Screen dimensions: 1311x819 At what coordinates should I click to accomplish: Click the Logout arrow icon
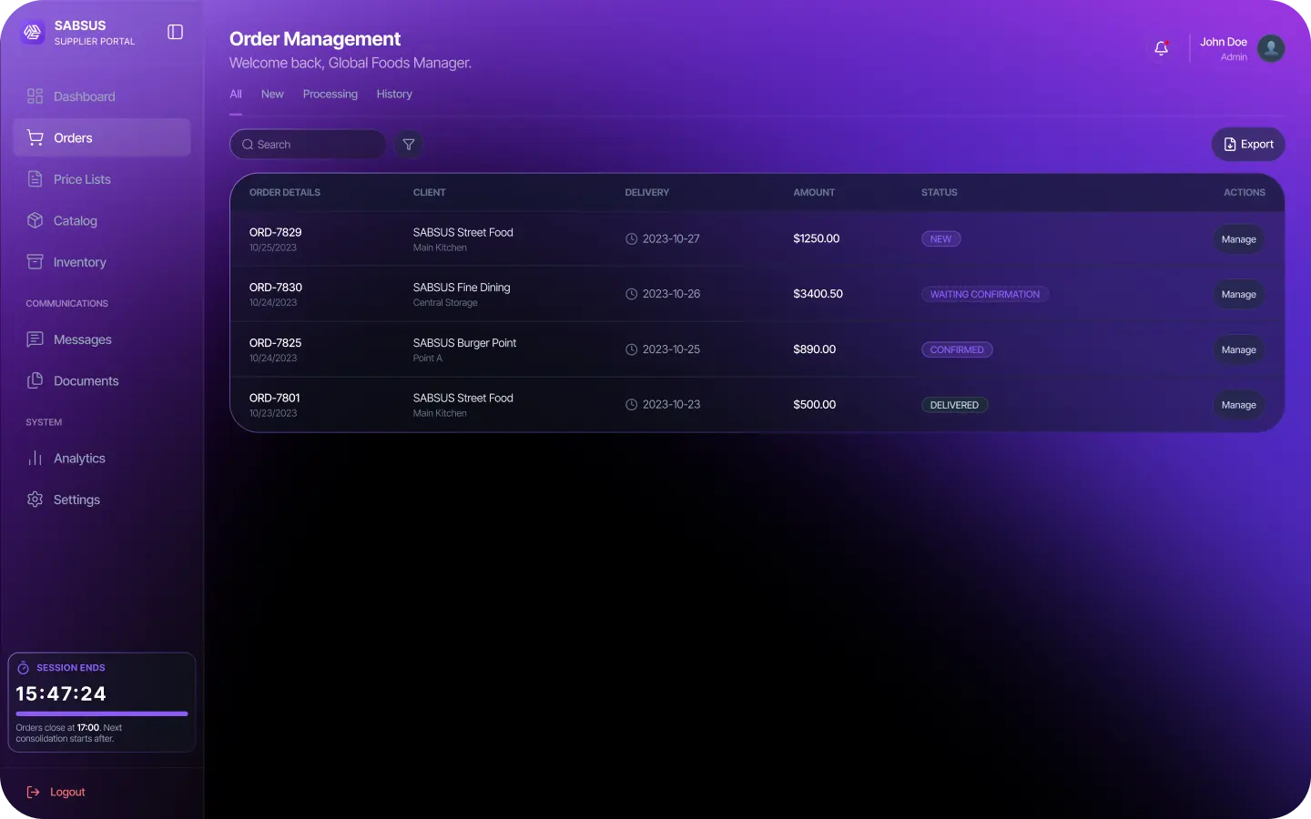click(34, 792)
